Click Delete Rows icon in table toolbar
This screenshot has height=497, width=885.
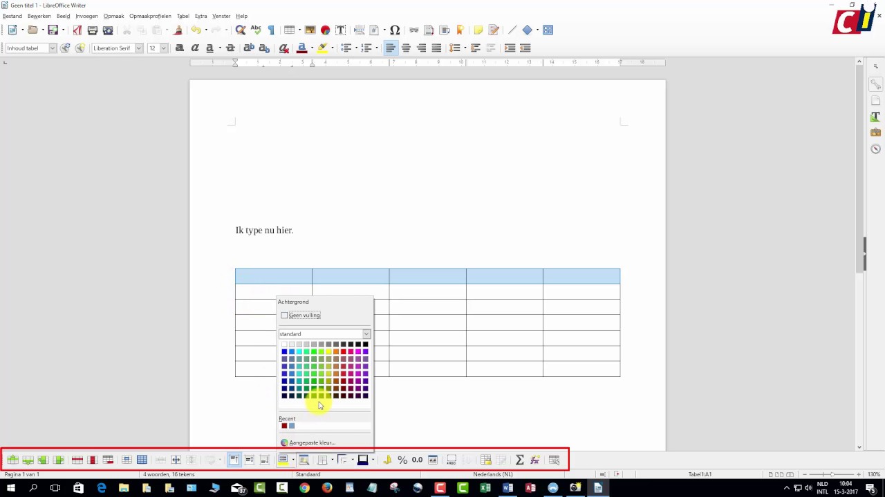coord(77,460)
